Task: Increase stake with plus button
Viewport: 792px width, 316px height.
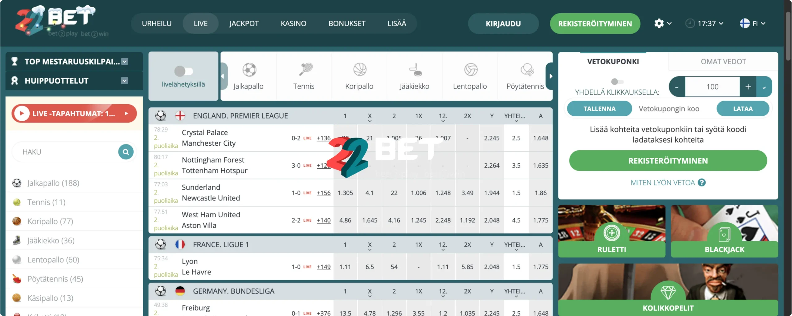Action: (x=748, y=87)
